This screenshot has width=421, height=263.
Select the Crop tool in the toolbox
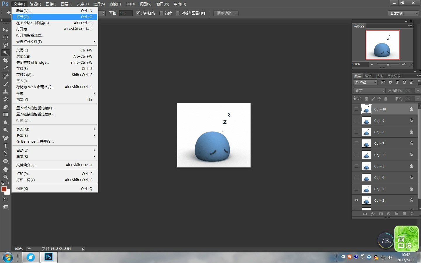click(x=6, y=60)
